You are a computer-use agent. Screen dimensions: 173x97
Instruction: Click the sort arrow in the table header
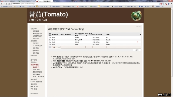(140, 34)
